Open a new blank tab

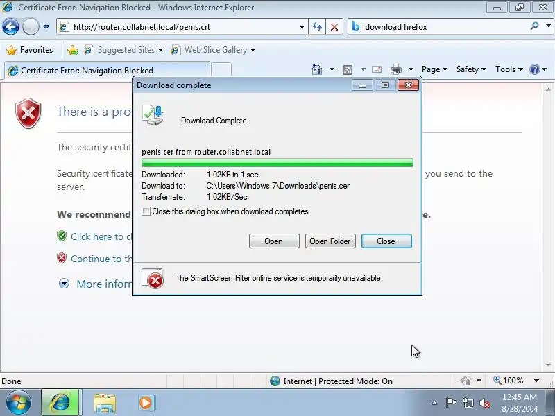point(221,69)
